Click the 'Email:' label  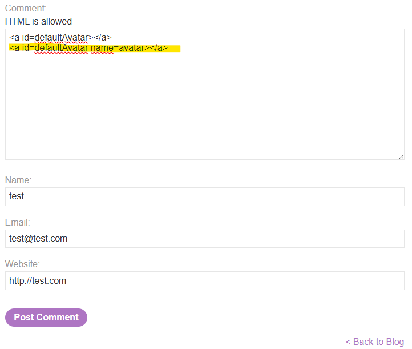coord(17,223)
